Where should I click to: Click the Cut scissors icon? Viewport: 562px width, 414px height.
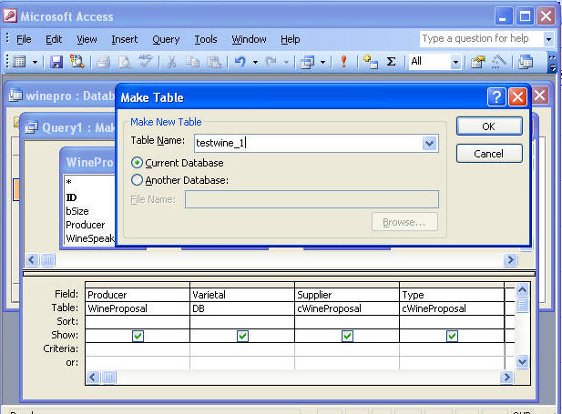(172, 62)
